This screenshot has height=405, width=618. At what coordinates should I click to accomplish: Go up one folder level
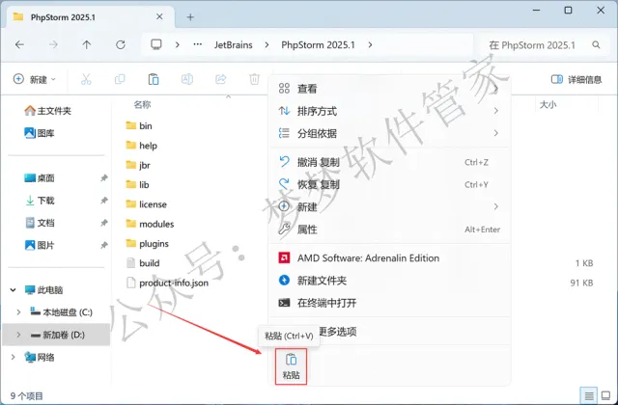pyautogui.click(x=87, y=45)
